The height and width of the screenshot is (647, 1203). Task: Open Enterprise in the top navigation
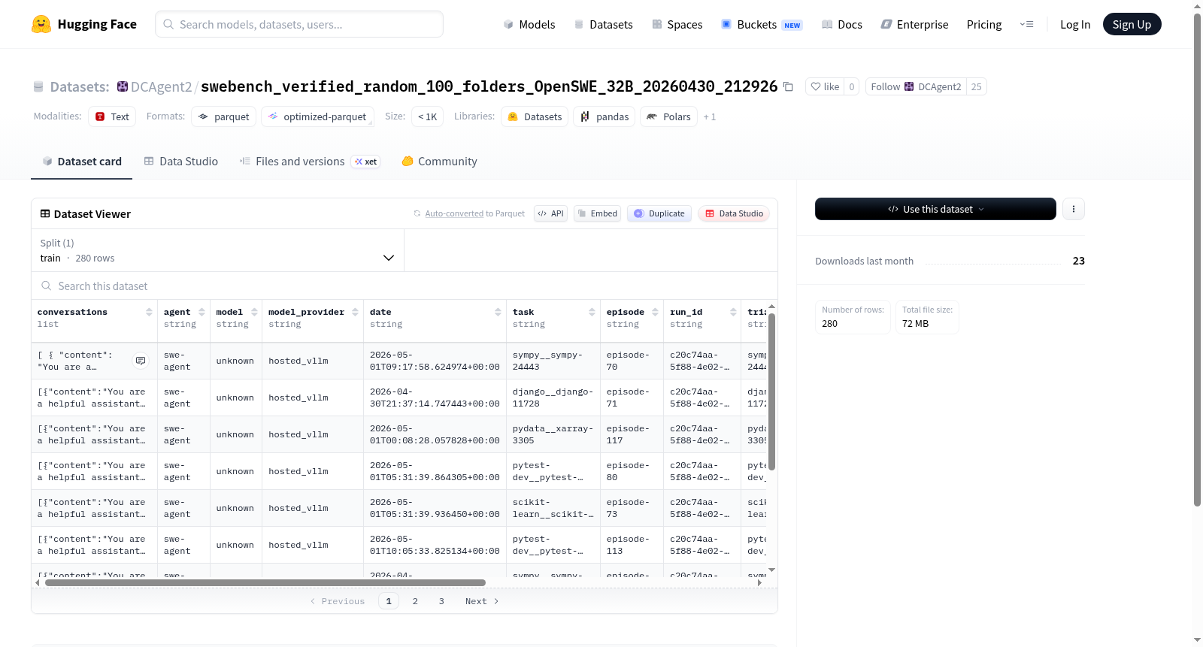tap(914, 25)
